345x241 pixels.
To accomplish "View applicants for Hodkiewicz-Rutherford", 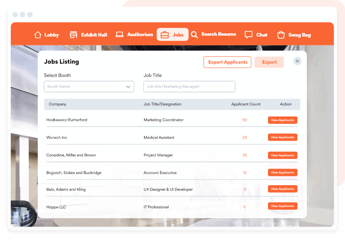I will (282, 120).
